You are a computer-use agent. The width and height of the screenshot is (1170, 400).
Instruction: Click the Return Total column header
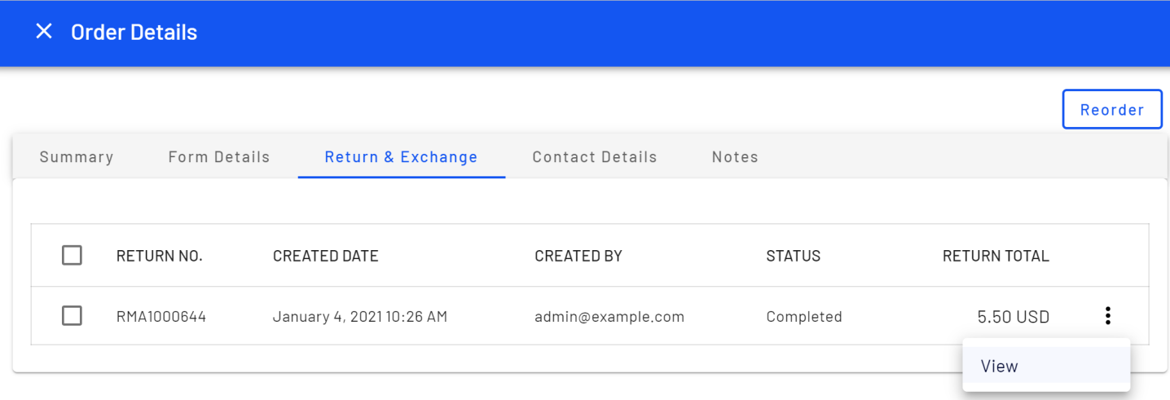[995, 256]
